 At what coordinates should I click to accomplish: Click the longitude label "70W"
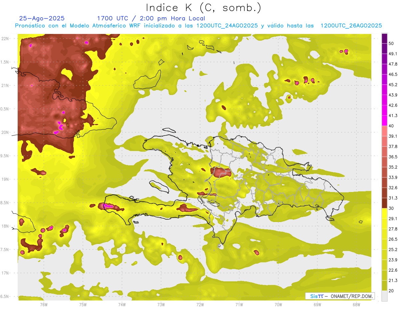tap(278, 304)
